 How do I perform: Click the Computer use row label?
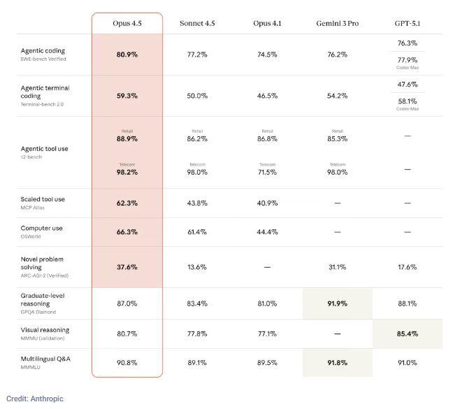(41, 228)
